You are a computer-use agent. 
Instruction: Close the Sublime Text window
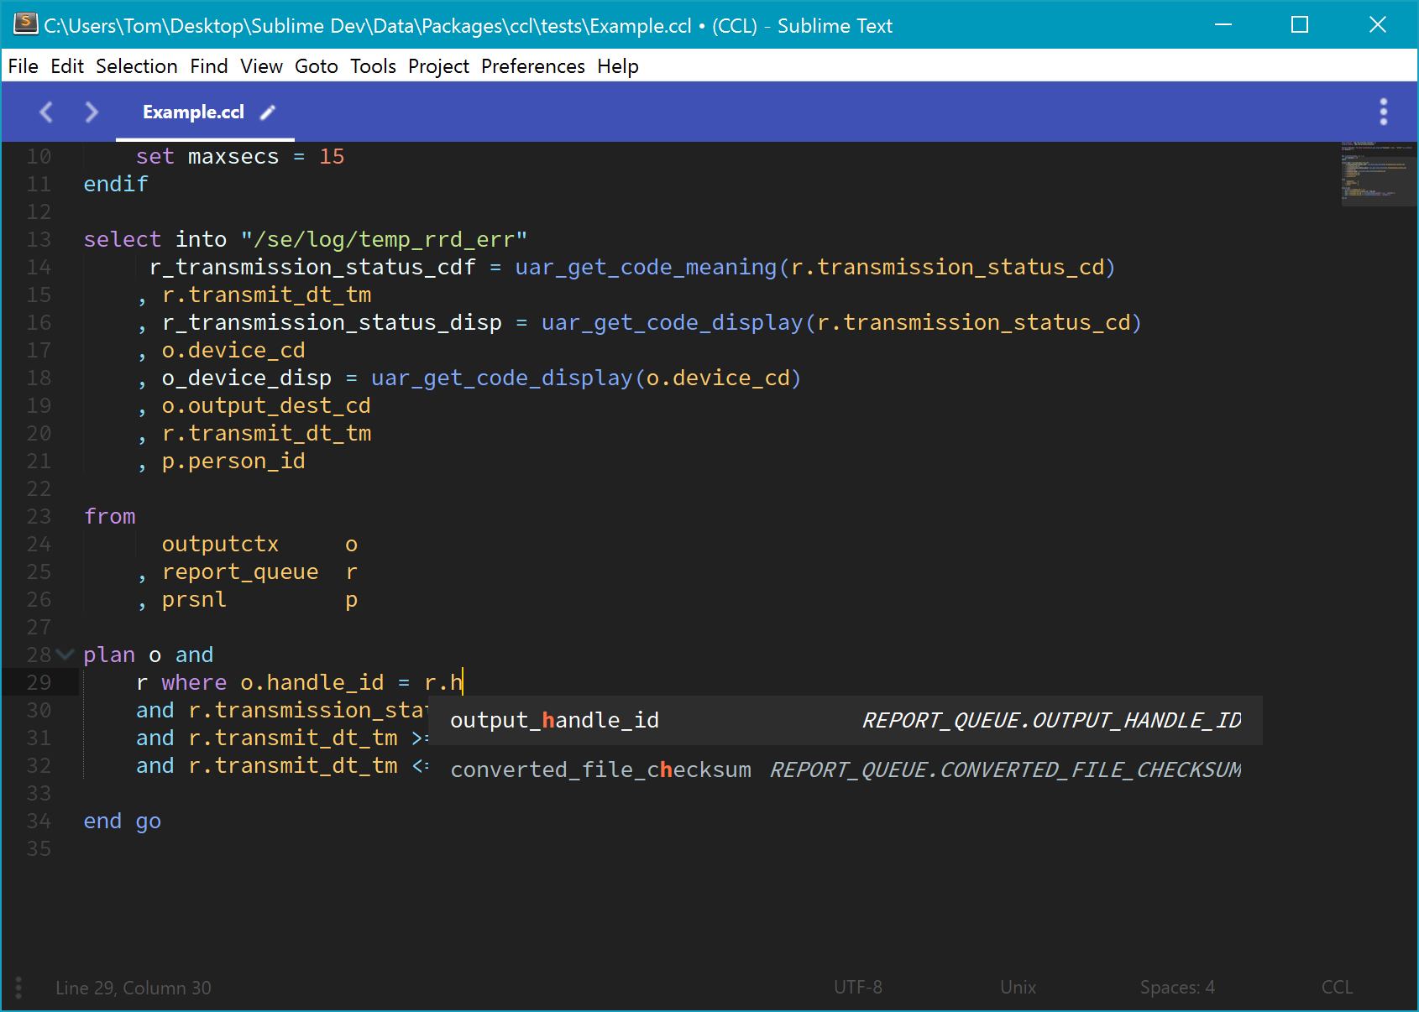[x=1377, y=24]
